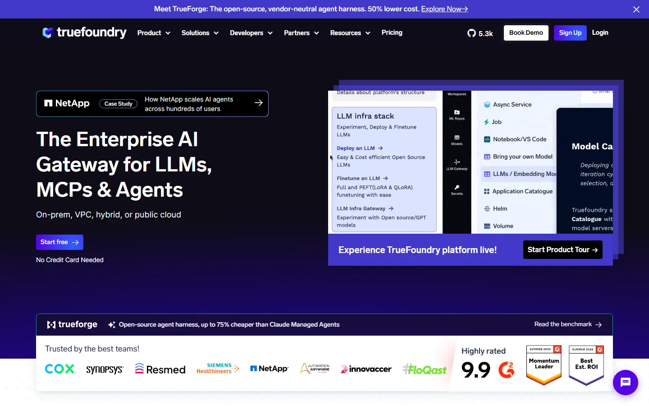Open Read the benchmark link
The height and width of the screenshot is (406, 649).
568,324
